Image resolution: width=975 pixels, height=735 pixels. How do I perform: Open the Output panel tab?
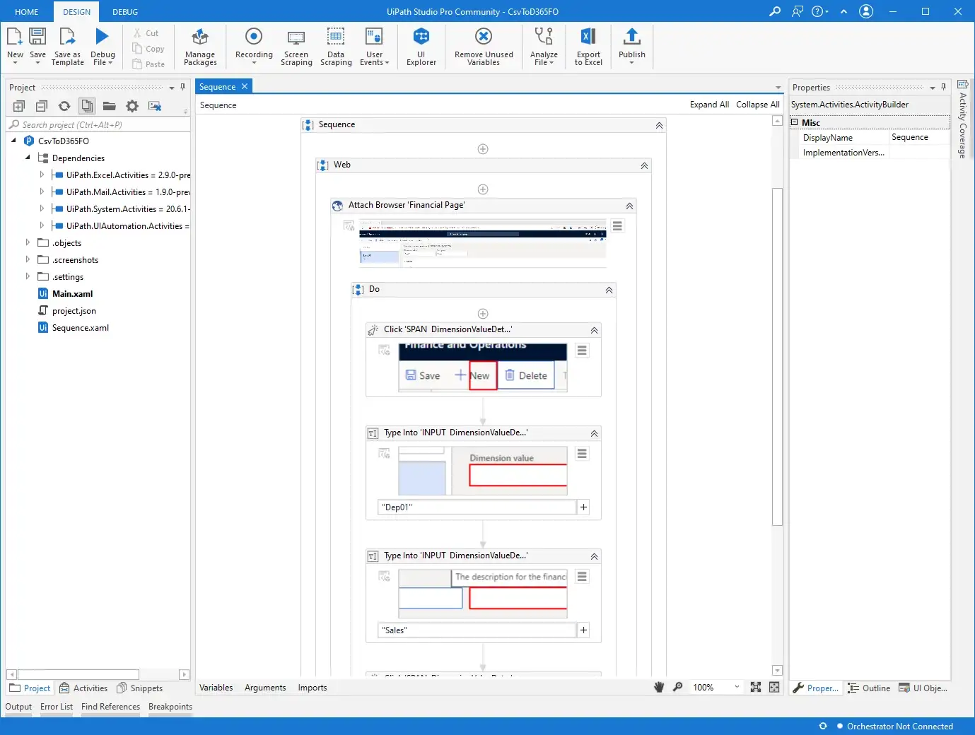click(x=18, y=707)
